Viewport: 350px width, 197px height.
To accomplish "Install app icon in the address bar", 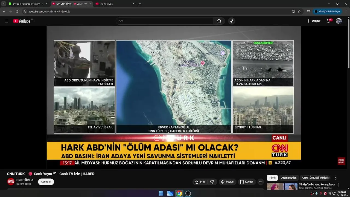I will (x=293, y=11).
